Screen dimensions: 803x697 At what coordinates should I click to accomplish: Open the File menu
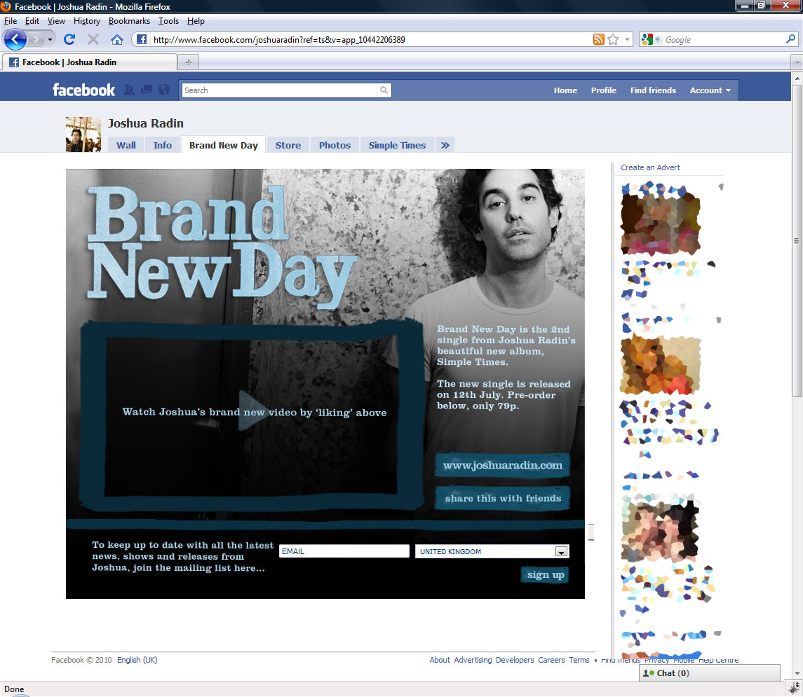click(11, 21)
